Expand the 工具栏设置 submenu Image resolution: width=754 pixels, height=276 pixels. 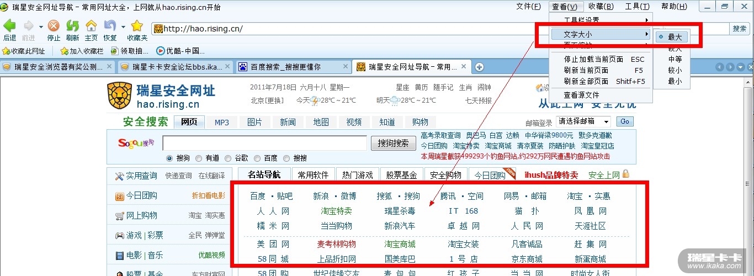click(601, 20)
